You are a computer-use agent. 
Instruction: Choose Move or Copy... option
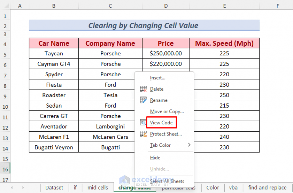164,111
